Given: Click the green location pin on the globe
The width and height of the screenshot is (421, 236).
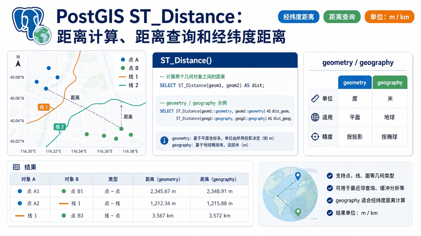Looking at the screenshot, I should [298, 212].
